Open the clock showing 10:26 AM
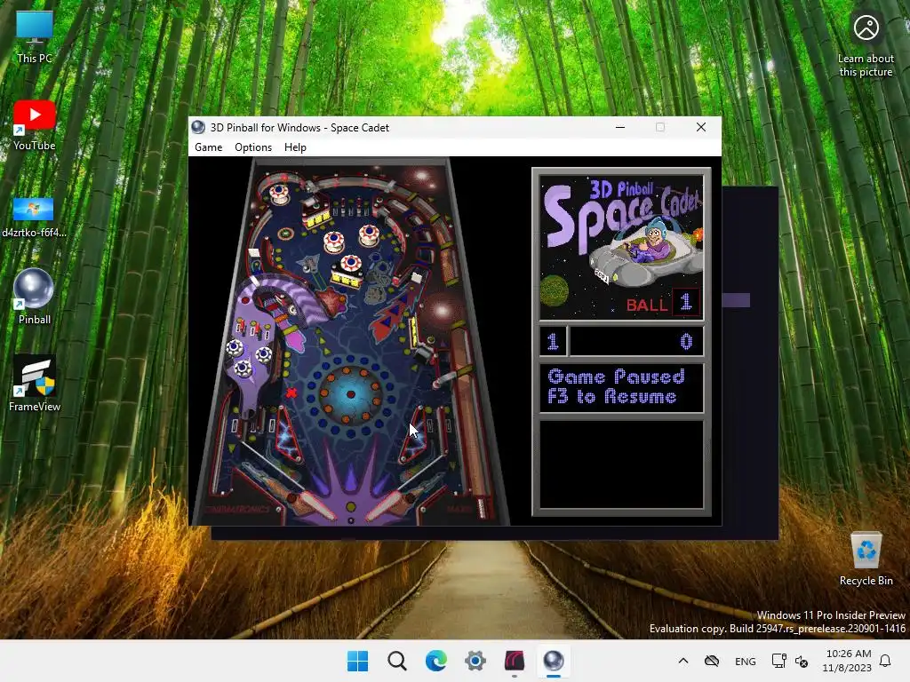 click(x=847, y=661)
